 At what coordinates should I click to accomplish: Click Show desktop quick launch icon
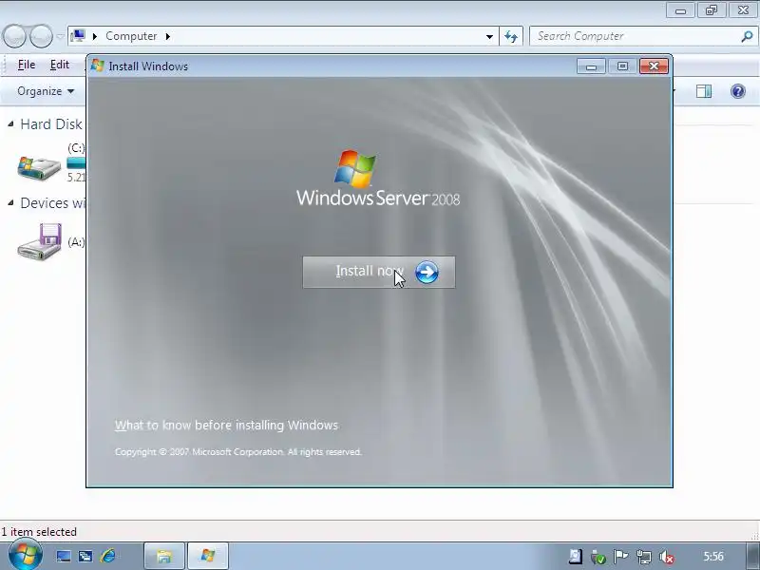(64, 557)
